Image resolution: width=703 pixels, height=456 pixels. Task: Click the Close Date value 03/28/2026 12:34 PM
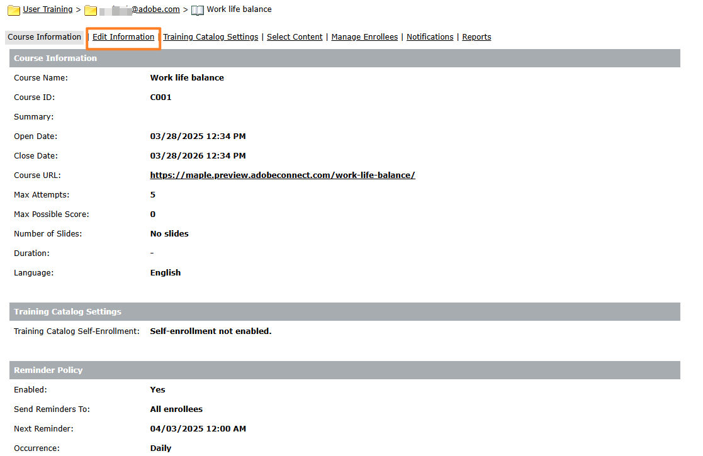[198, 156]
